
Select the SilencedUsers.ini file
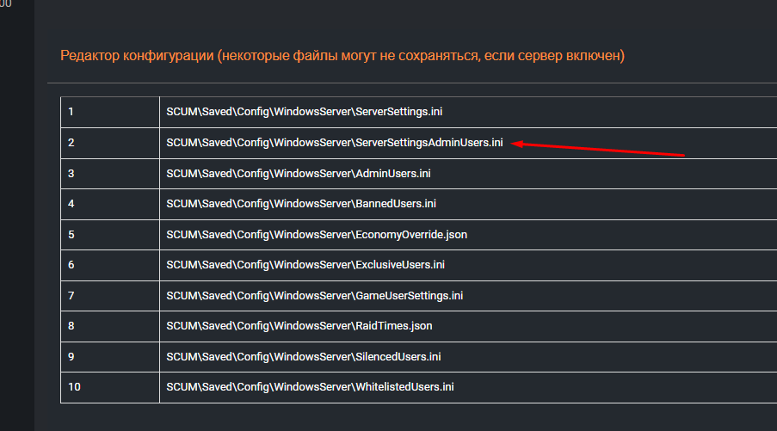[304, 356]
